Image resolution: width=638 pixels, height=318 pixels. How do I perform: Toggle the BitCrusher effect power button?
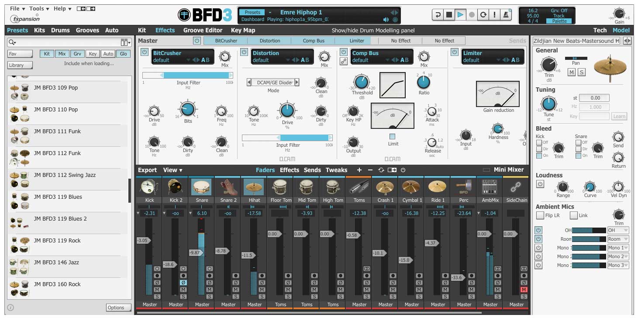(x=145, y=52)
